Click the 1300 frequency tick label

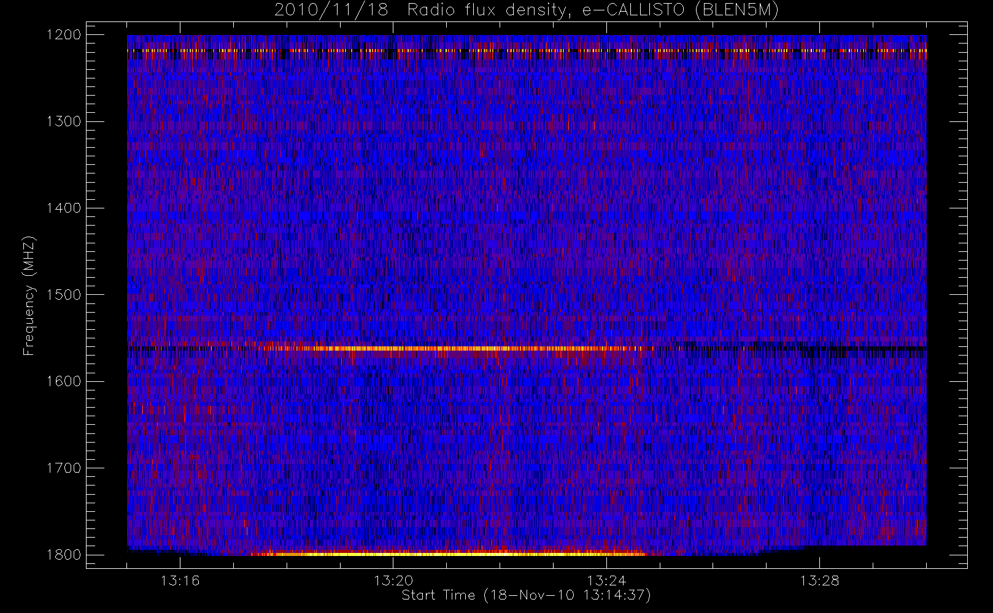tap(64, 121)
